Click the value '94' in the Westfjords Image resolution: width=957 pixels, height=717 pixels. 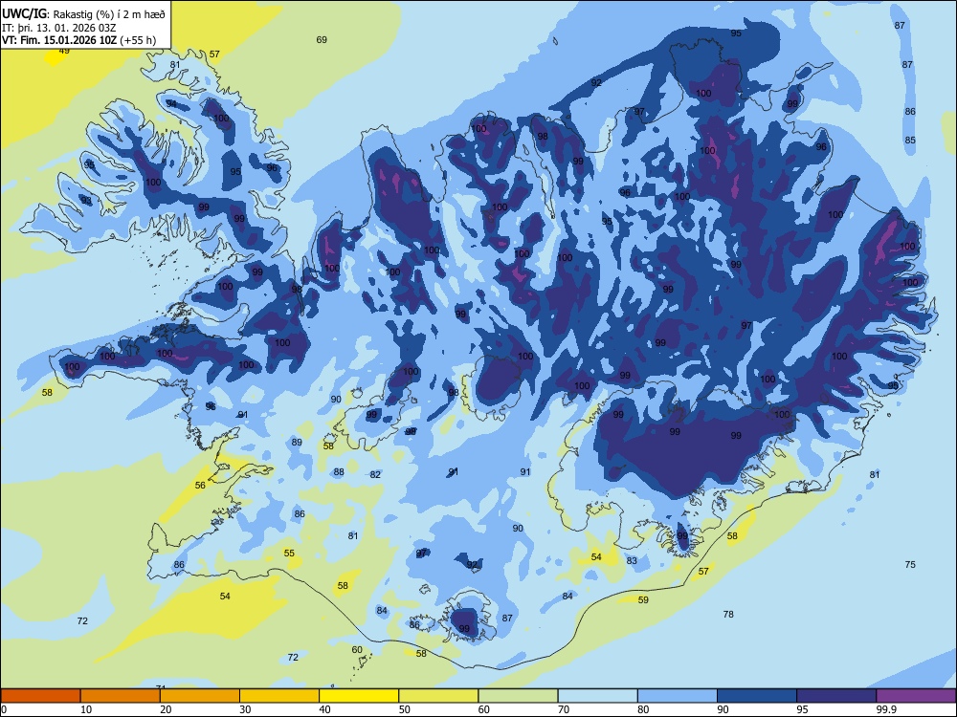coord(171,103)
